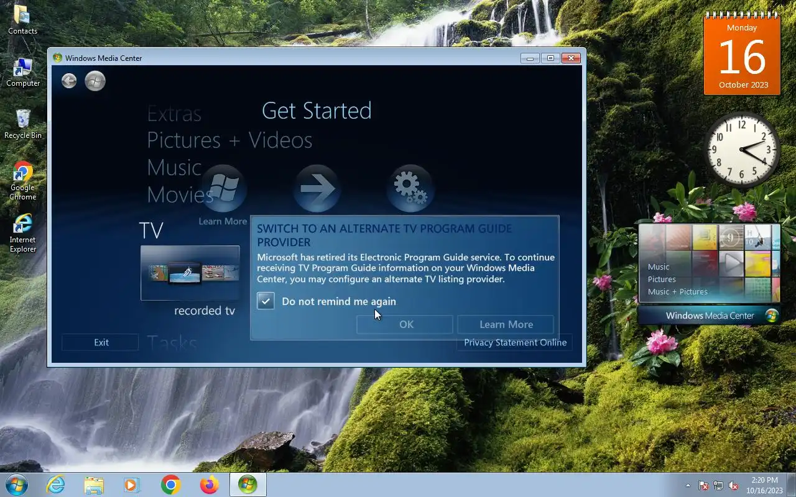
Task: Open the Computer desktop icon
Action: point(23,72)
